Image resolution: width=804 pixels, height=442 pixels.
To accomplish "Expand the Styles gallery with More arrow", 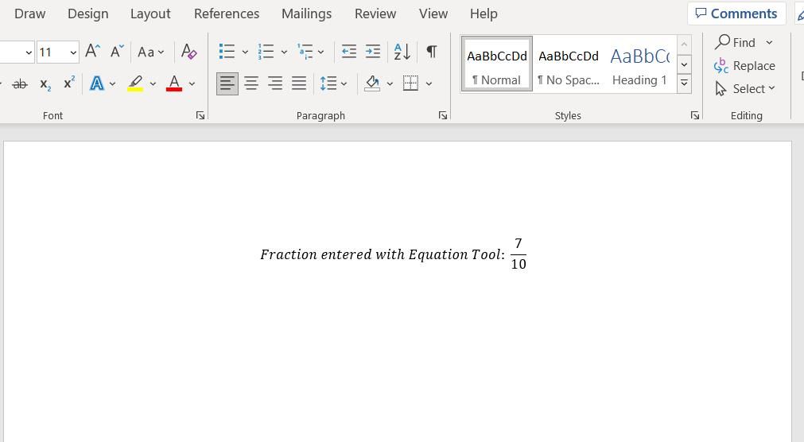I will point(684,83).
